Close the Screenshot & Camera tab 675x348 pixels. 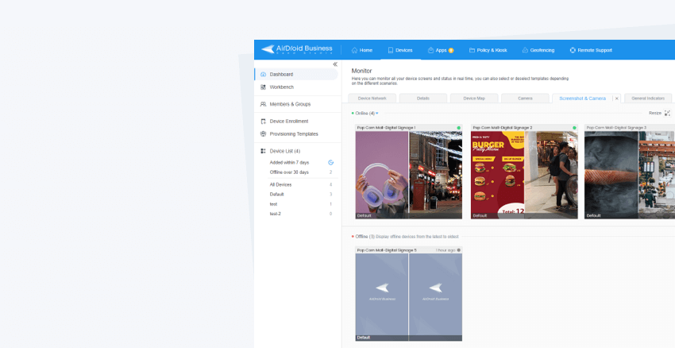pyautogui.click(x=616, y=99)
